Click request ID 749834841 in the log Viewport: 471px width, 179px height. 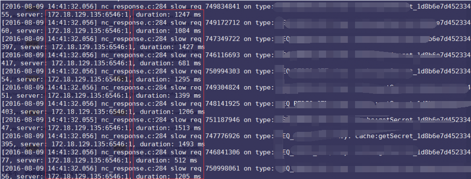[223, 6]
